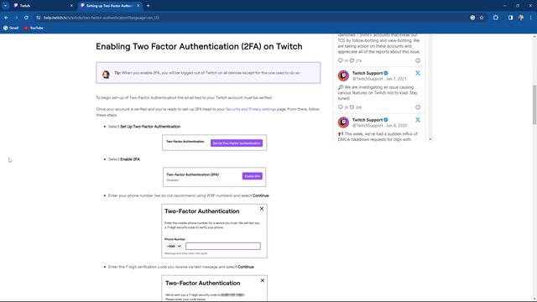Open Twitch Support name on Jan 7 tweet

[368, 73]
